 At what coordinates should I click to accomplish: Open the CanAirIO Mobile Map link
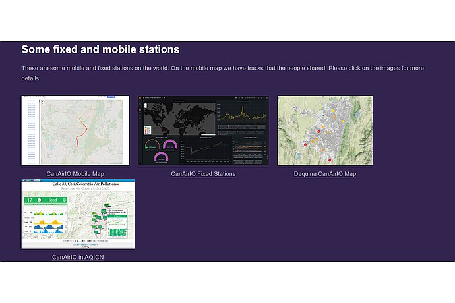(x=75, y=174)
